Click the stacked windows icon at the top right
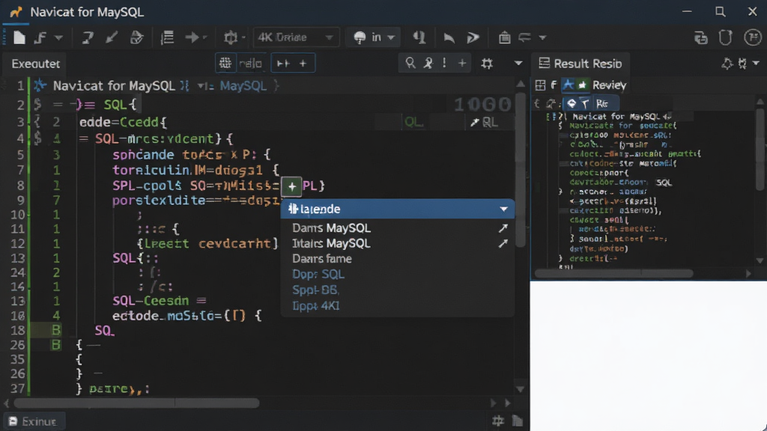Screen dimensions: 767x431 [700, 37]
